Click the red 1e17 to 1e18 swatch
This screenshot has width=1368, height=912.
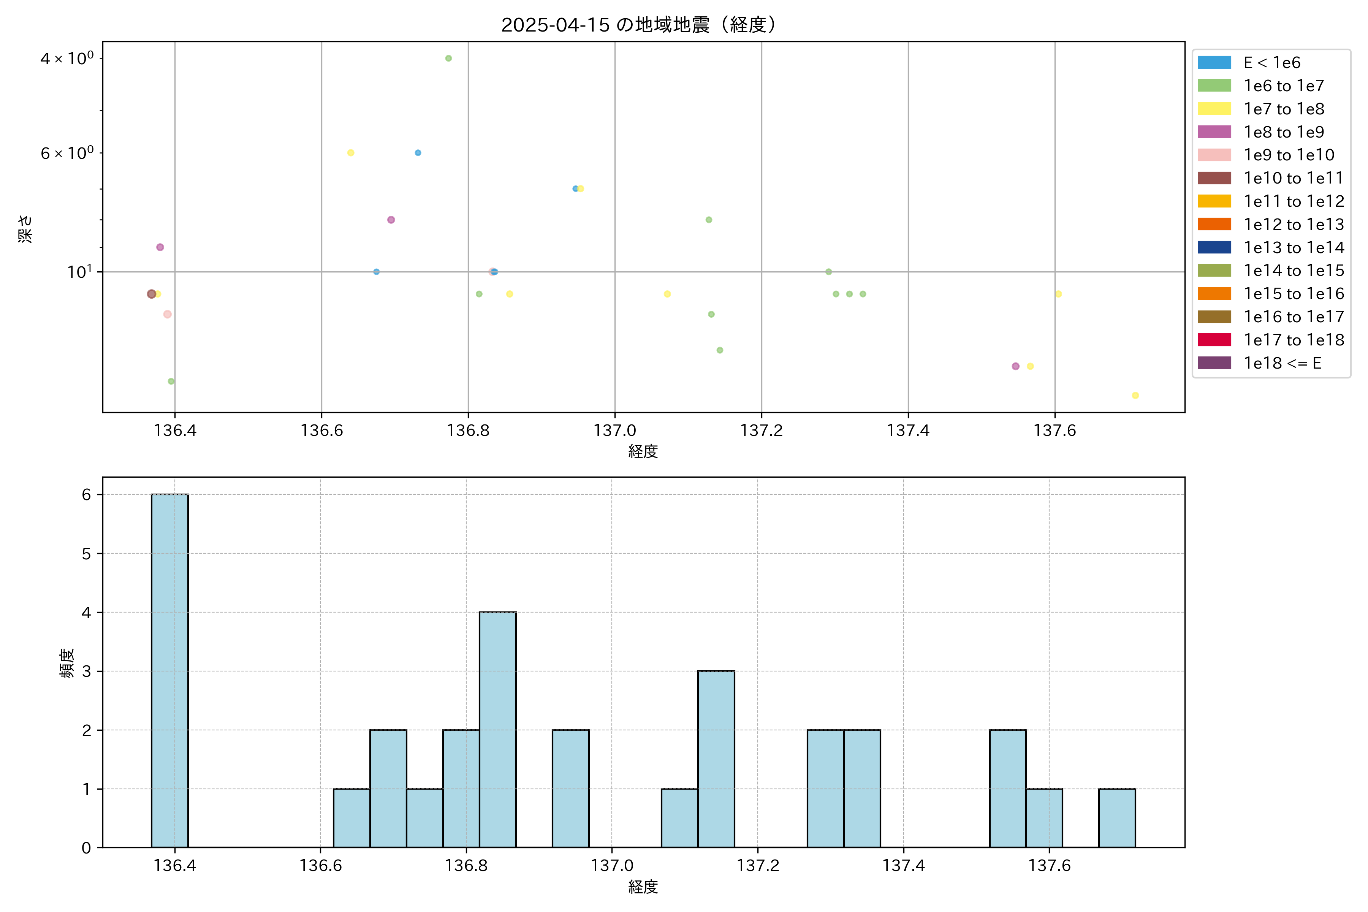pos(1214,340)
